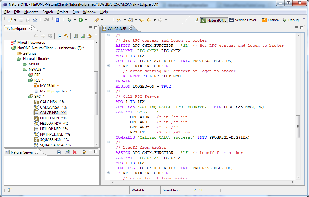
Task: Close the Natural Server view tab
Action: click(x=37, y=152)
